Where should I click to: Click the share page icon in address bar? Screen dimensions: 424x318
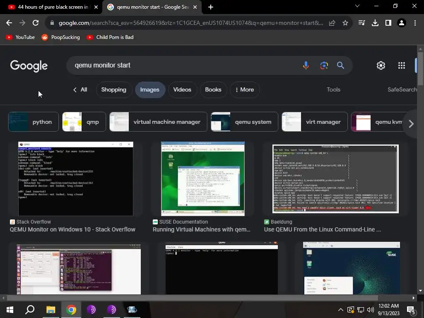pyautogui.click(x=332, y=23)
